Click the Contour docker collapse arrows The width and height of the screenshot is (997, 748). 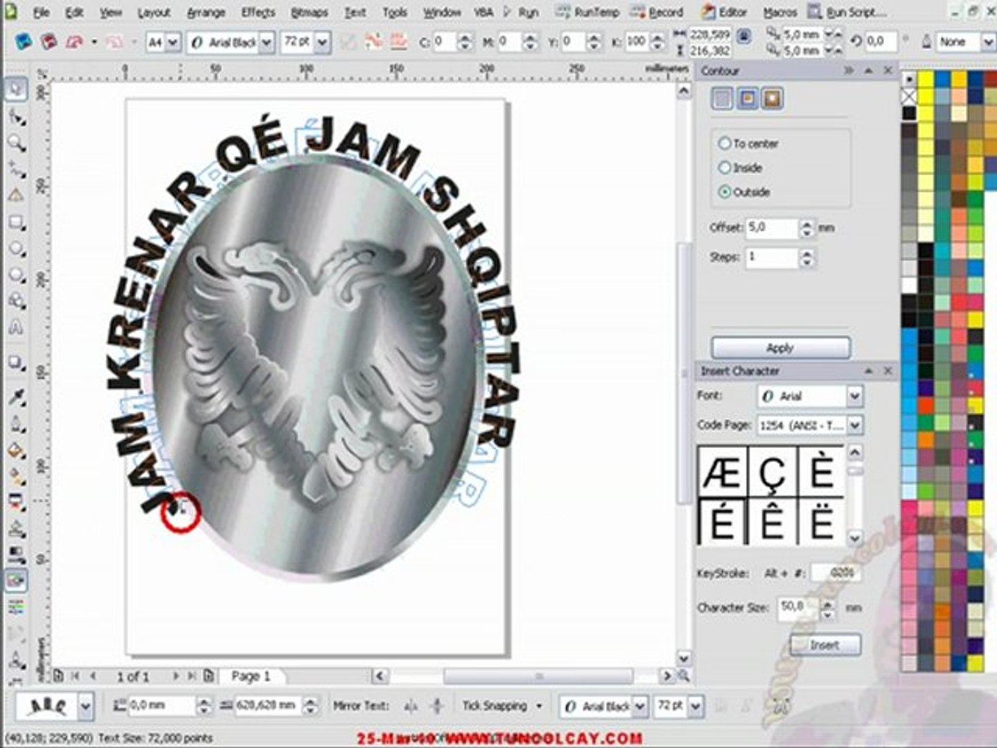coord(848,71)
